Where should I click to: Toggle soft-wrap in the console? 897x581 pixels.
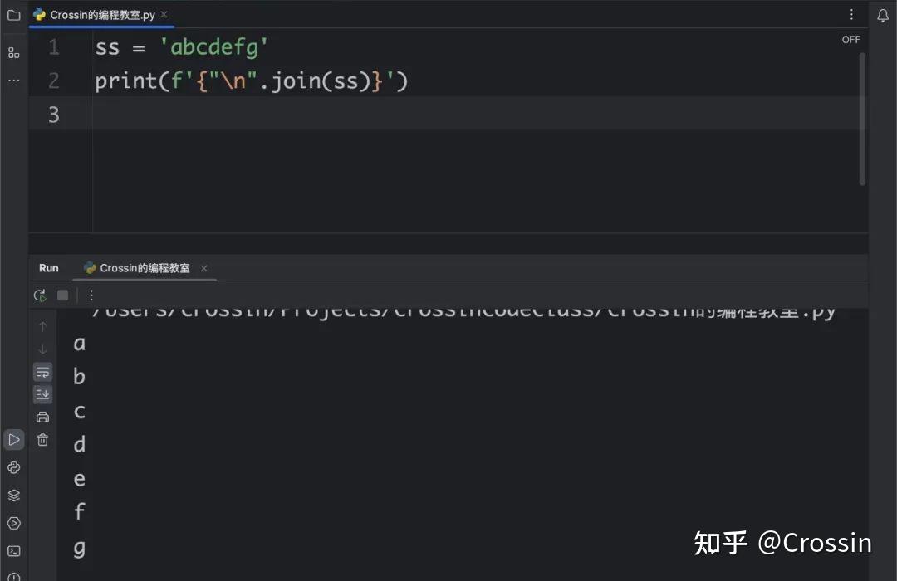coord(42,372)
